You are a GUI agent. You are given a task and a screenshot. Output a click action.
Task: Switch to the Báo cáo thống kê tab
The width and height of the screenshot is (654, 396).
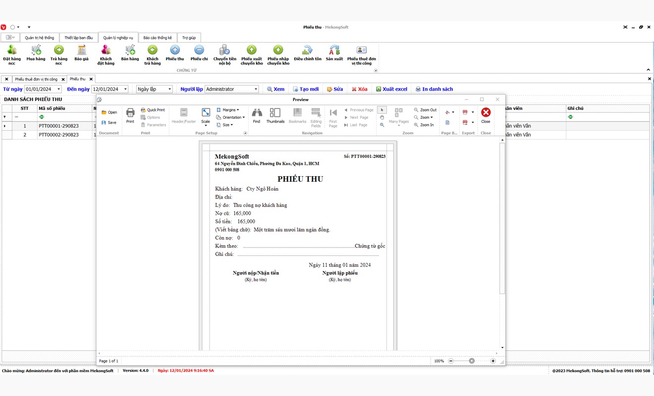click(x=157, y=38)
